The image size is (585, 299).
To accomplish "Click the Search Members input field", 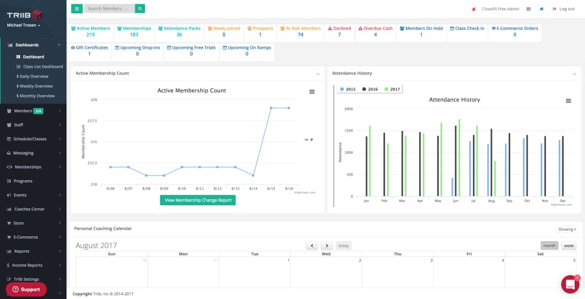I will (110, 9).
